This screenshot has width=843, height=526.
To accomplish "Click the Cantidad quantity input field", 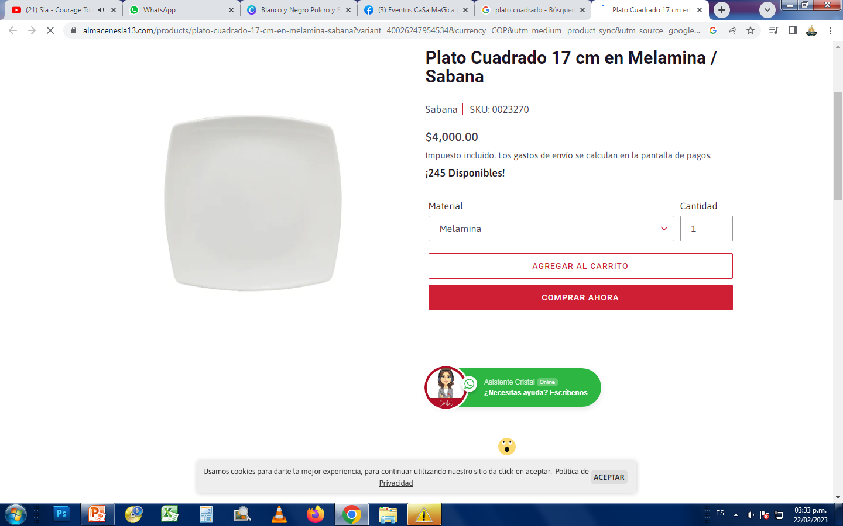I will 706,229.
